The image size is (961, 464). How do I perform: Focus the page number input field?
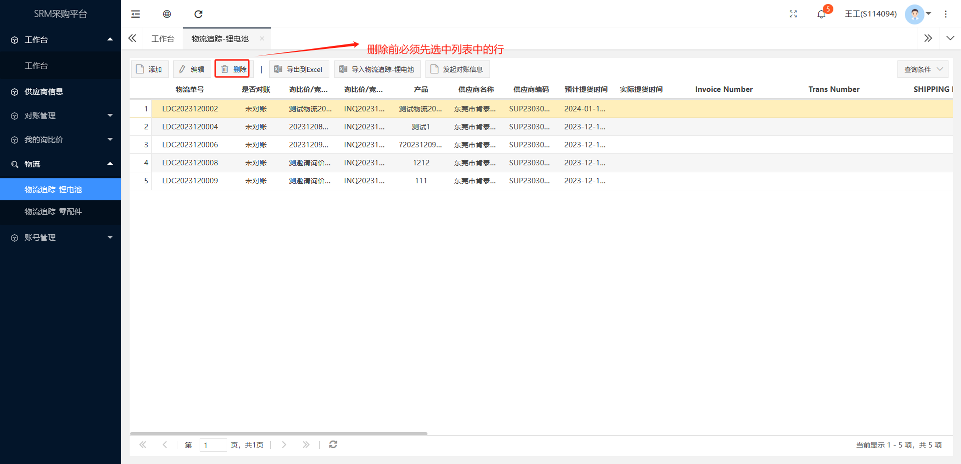(213, 445)
